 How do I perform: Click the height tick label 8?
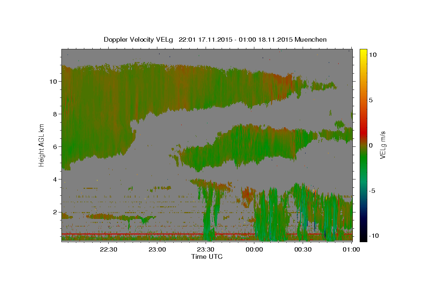click(54, 114)
